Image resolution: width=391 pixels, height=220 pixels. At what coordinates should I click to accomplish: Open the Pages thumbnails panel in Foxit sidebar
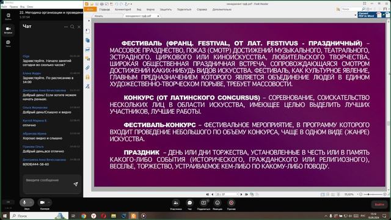click(87, 40)
